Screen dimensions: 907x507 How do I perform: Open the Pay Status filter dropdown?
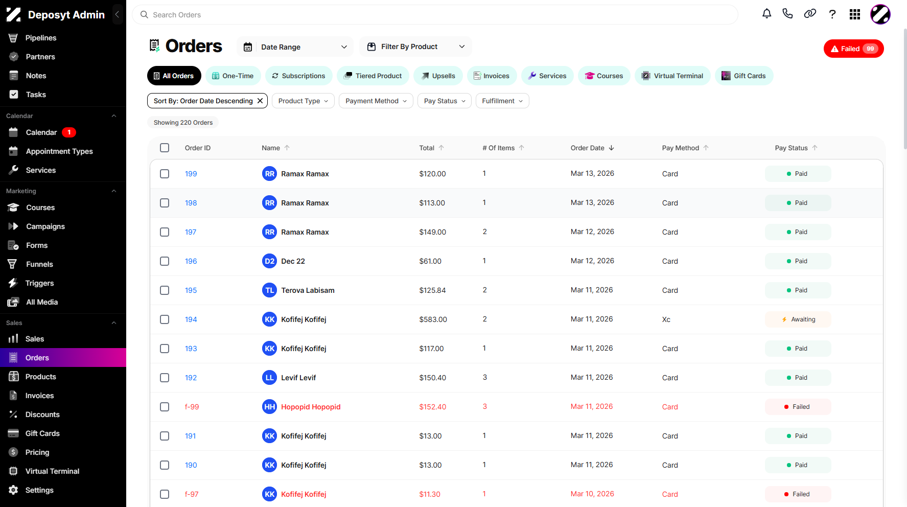click(445, 101)
